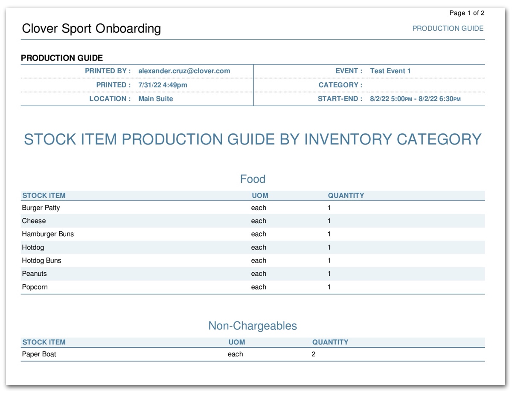Screen dimensions: 512x393
Task: Click the Cheese stock item
Action: (x=34, y=221)
